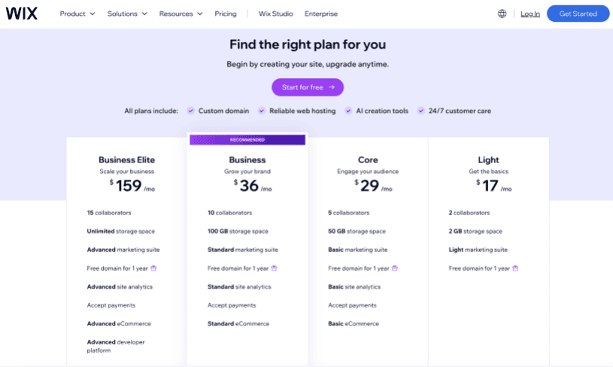
Task: Open the Pricing page
Action: (225, 14)
